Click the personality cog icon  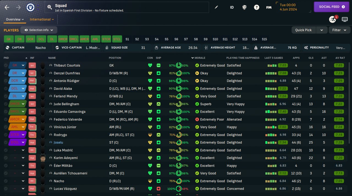coord(306,48)
